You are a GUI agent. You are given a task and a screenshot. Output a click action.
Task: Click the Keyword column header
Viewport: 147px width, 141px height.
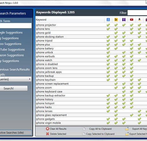point(70,20)
